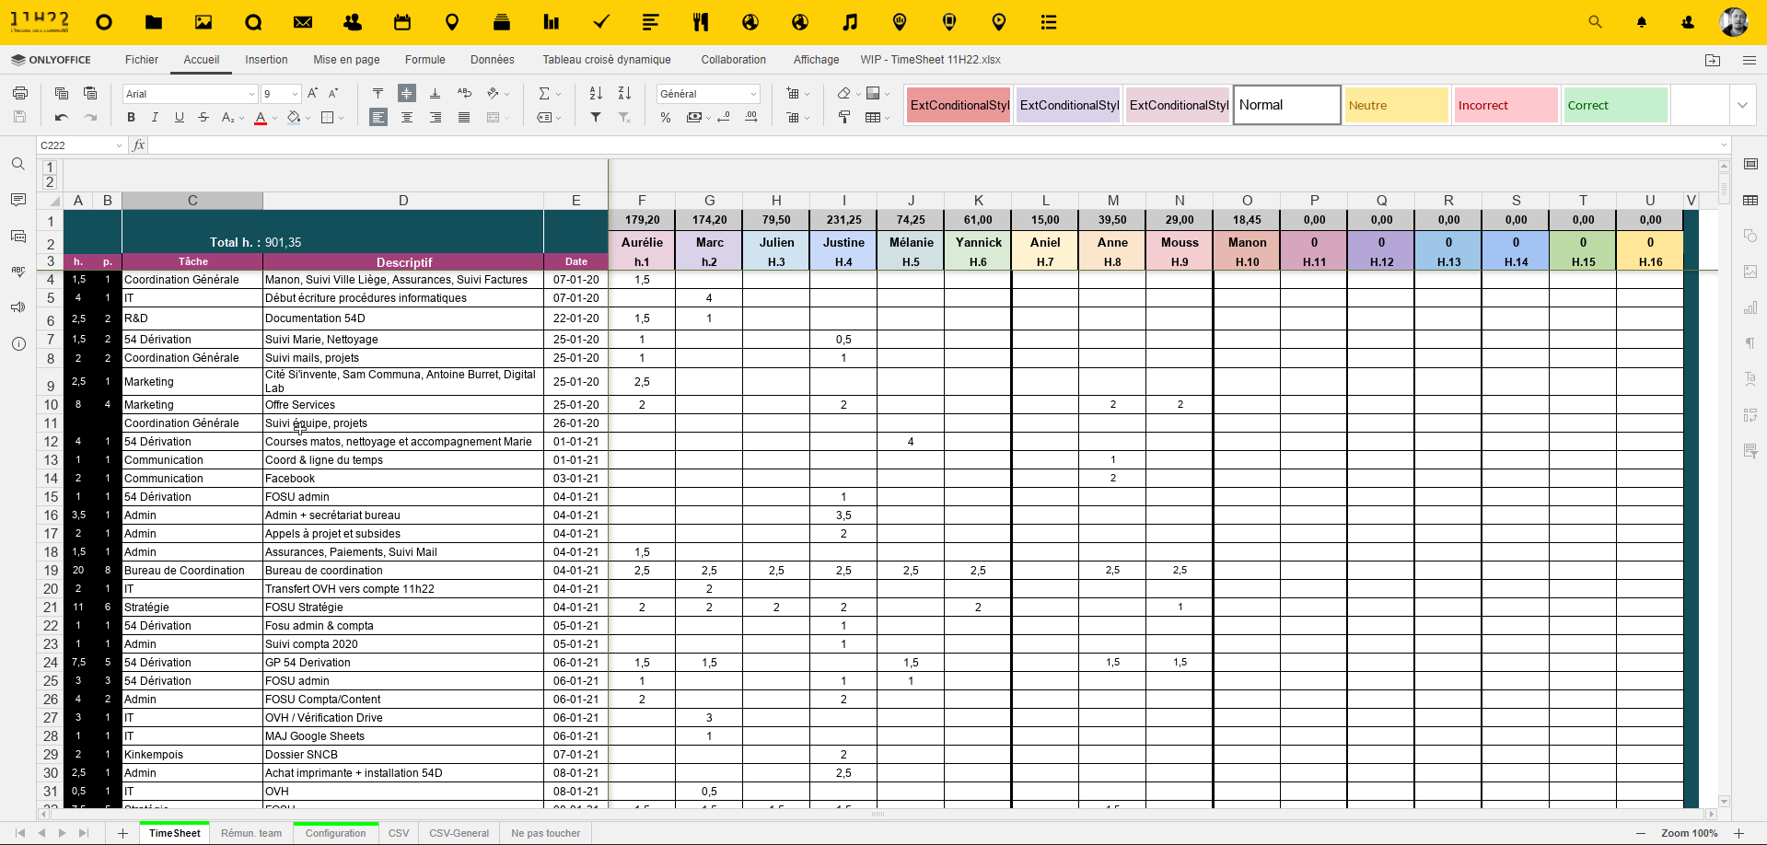Viewport: 1767px width, 845px height.
Task: Toggle wrap text option
Action: [464, 93]
